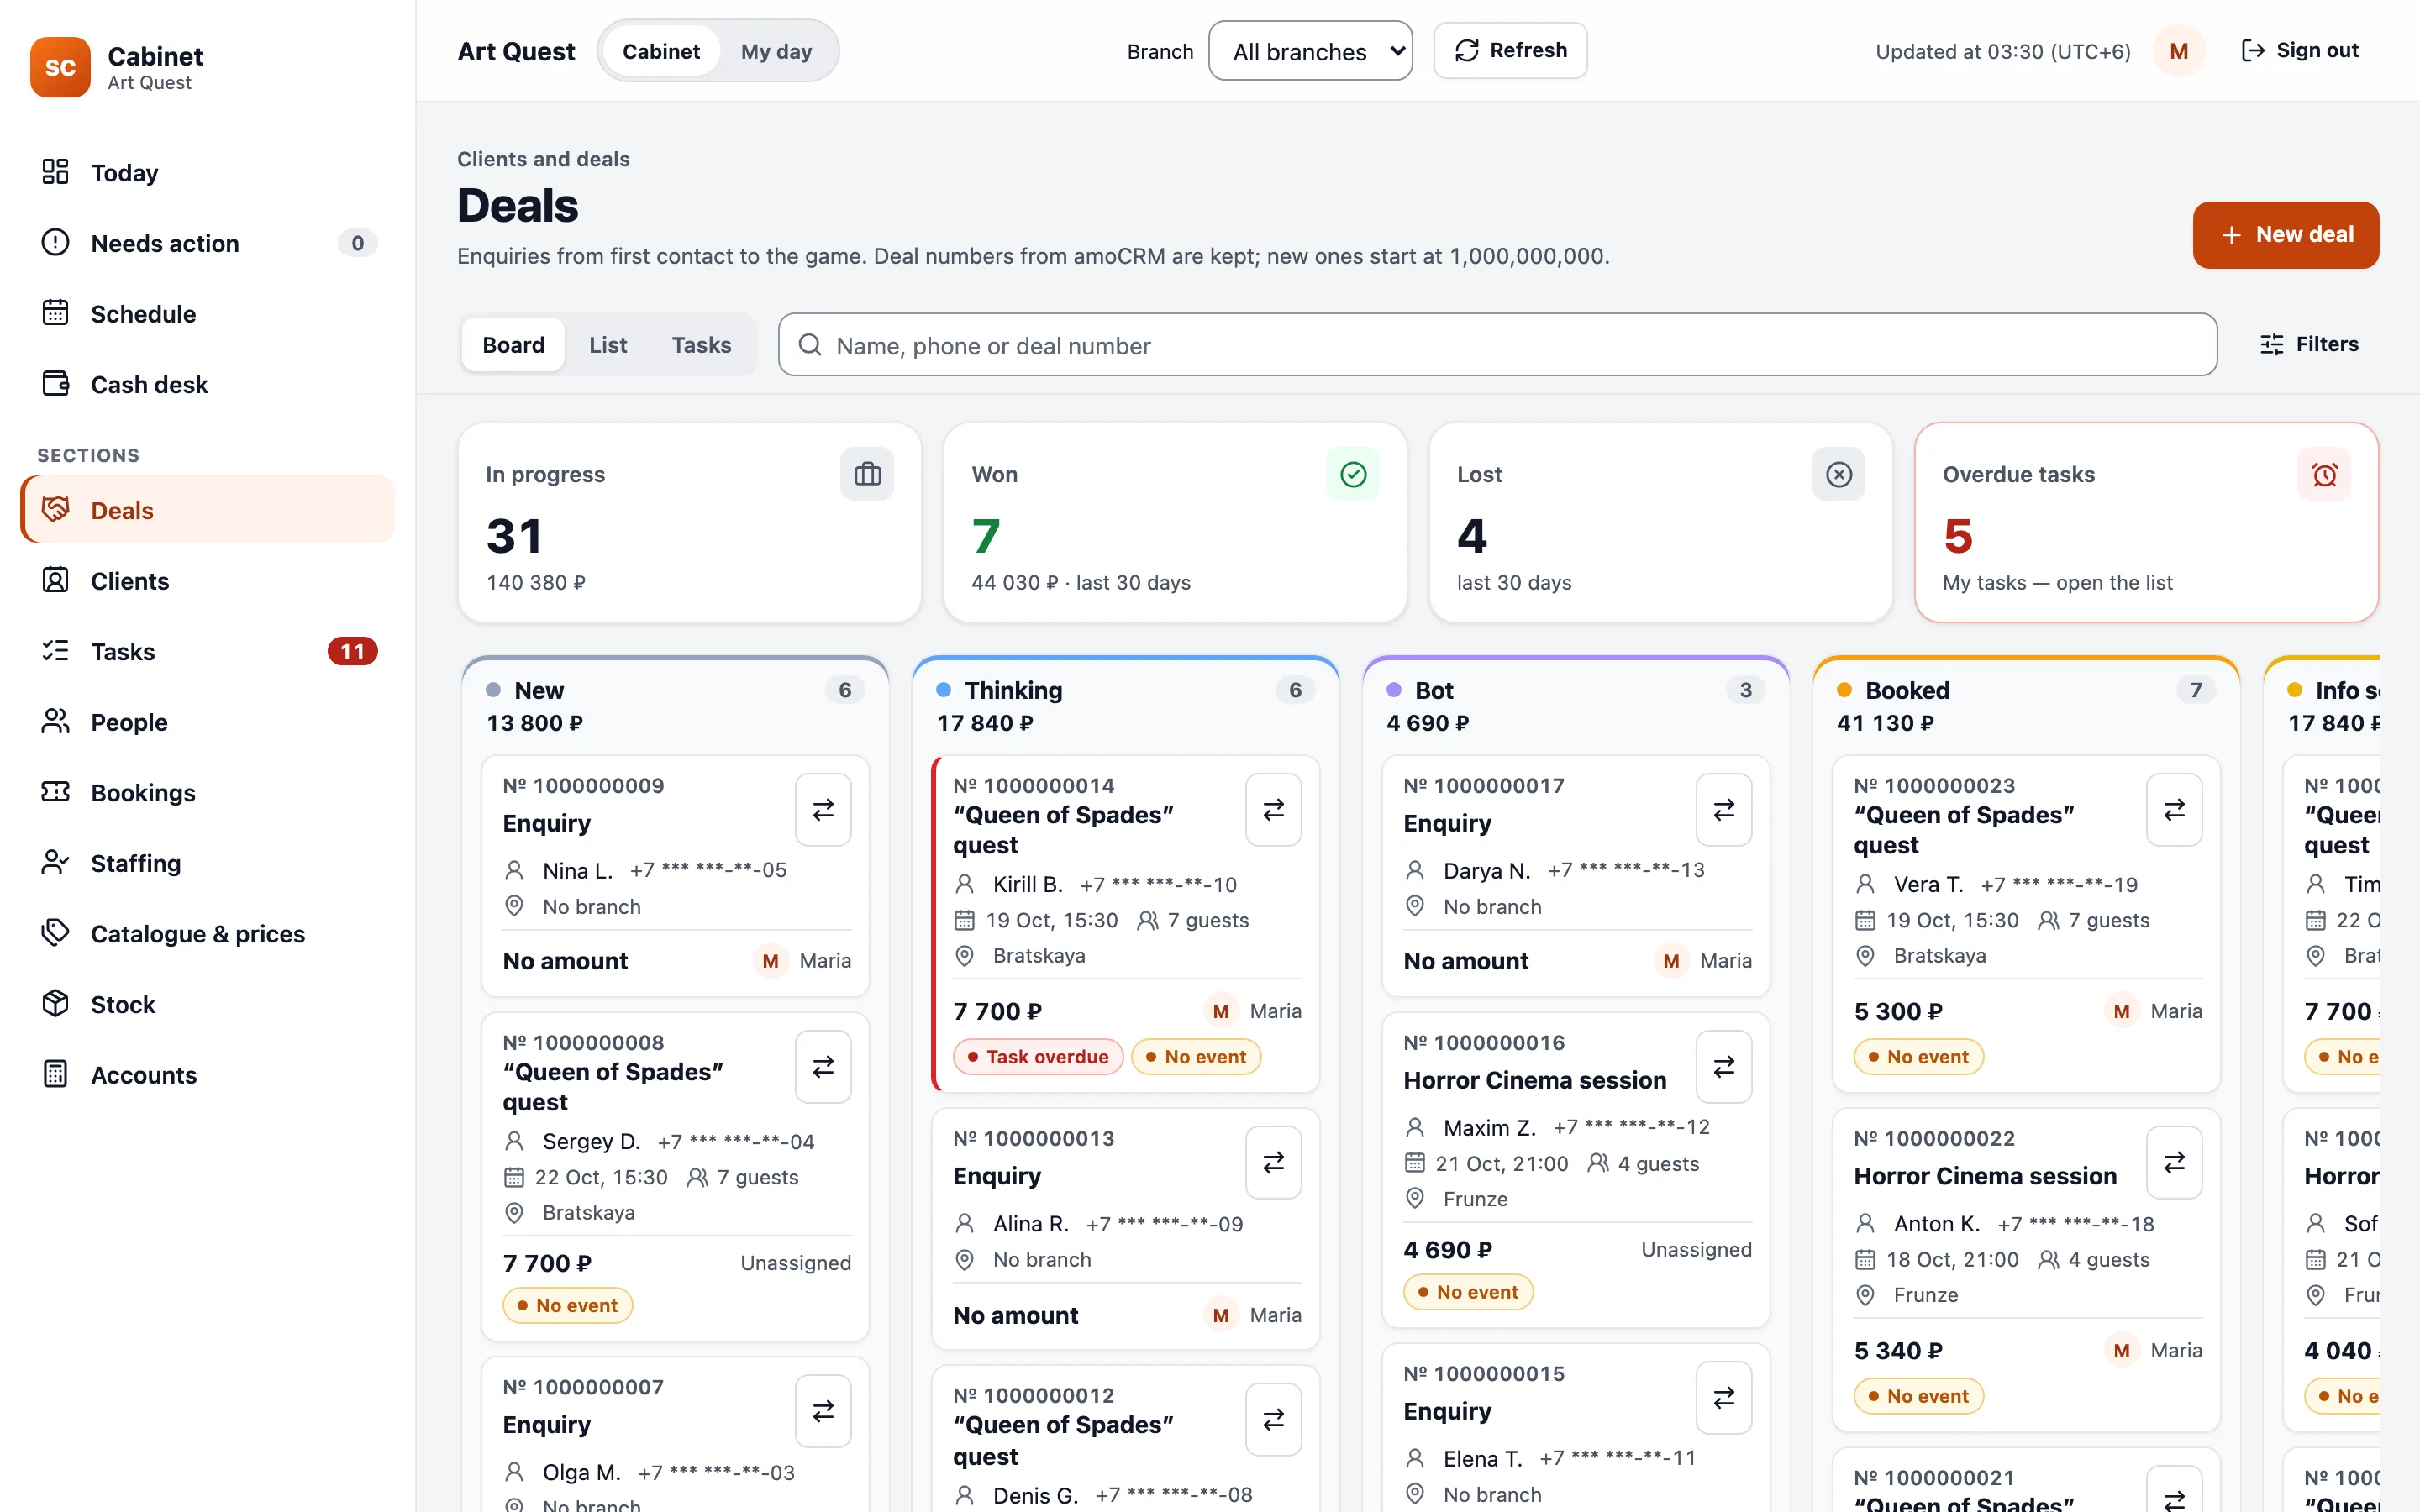Click the Task overdue badge on Kirill B. deal
The width and height of the screenshot is (2420, 1512).
[1037, 1057]
